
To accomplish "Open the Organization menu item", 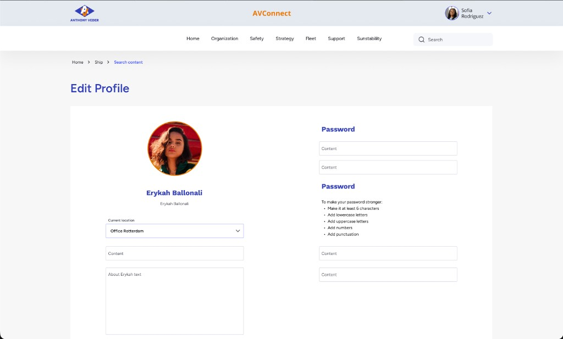I will 224,38.
